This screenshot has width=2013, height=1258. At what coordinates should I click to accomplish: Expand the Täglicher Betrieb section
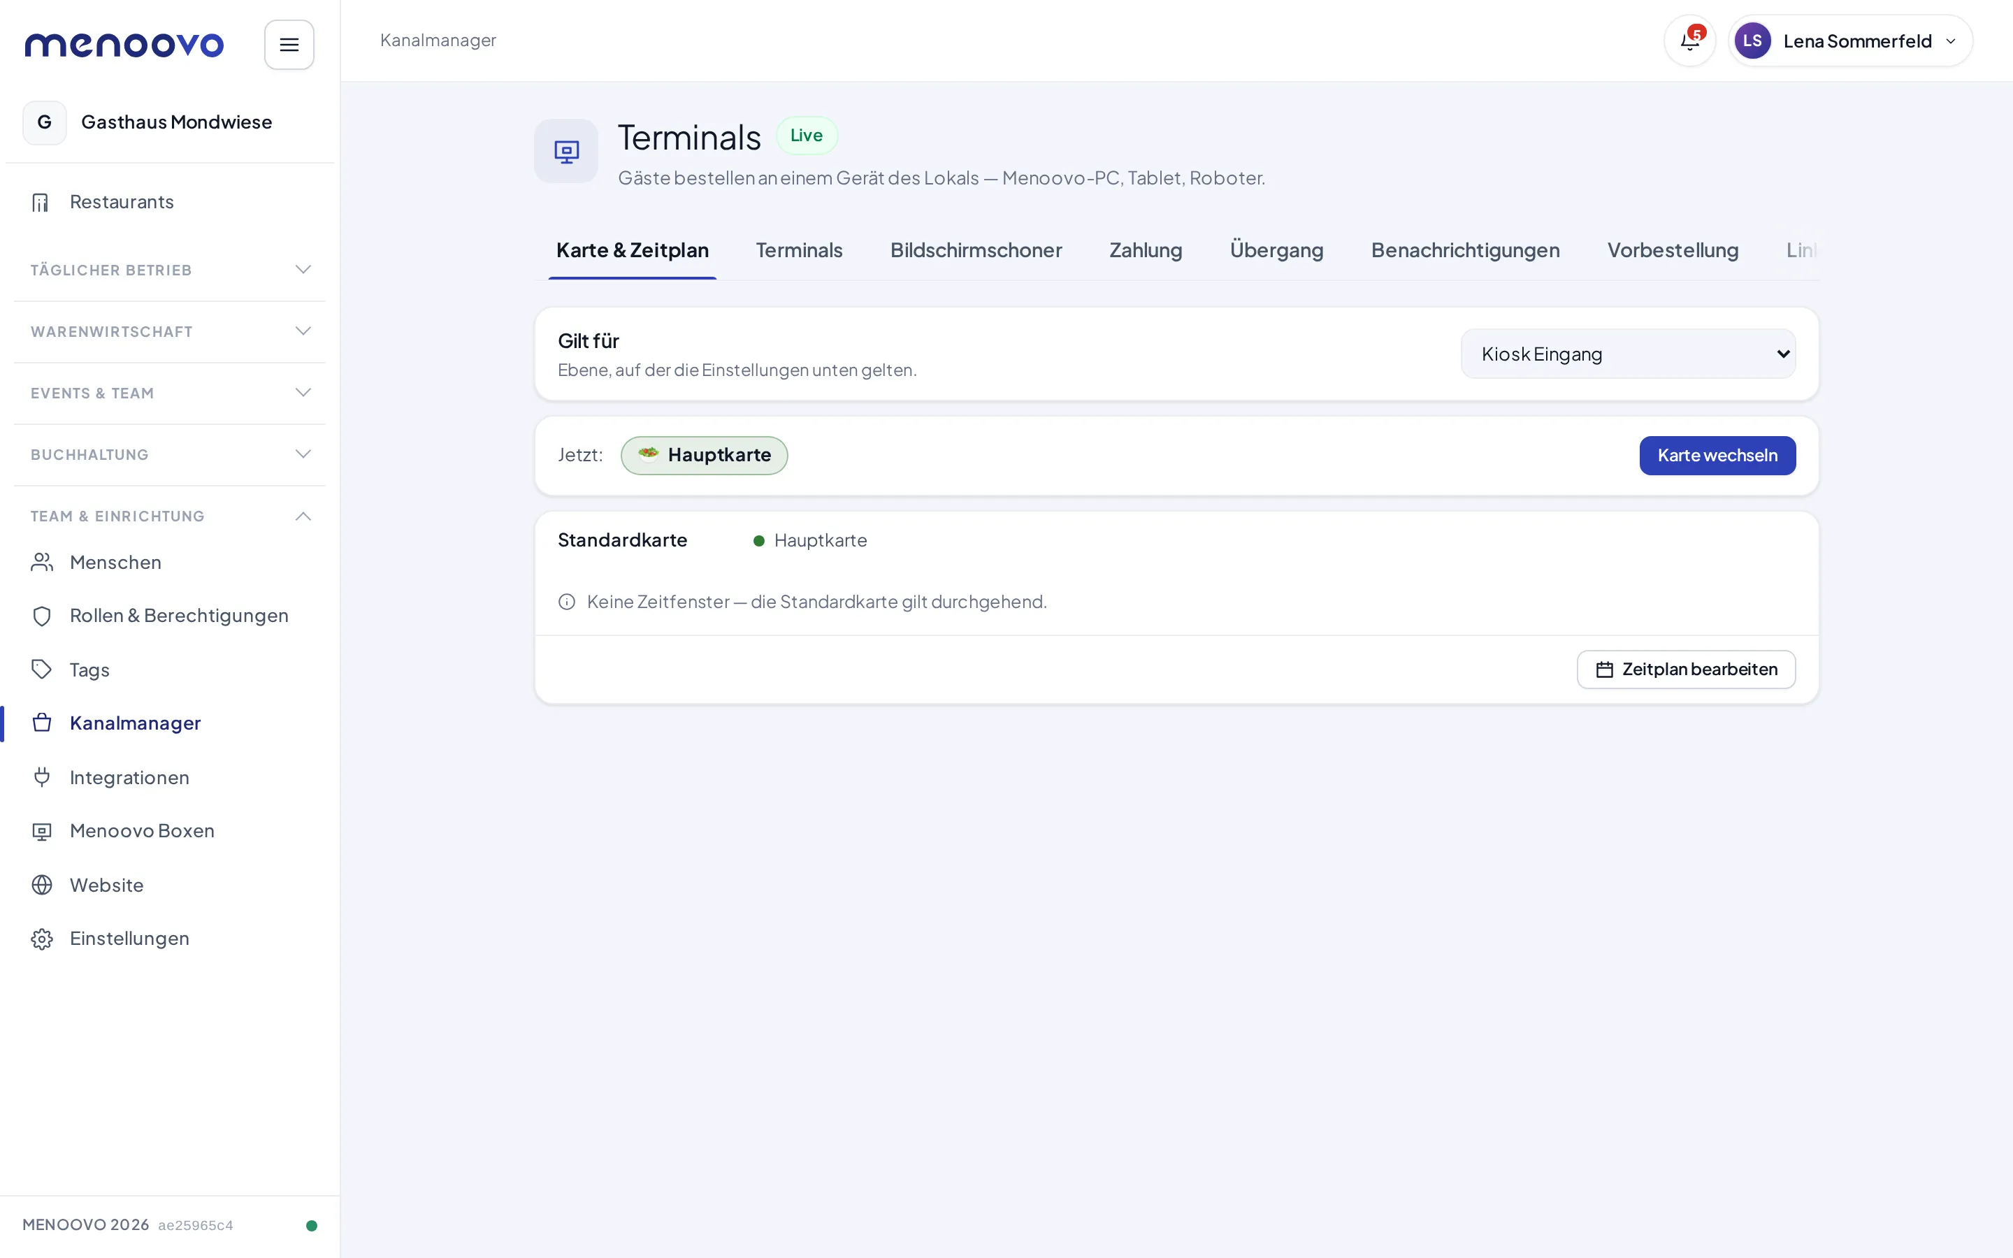(x=170, y=270)
